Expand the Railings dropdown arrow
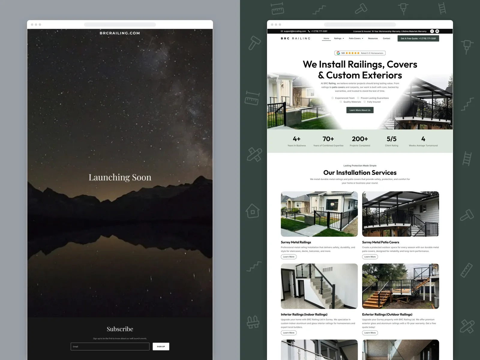Screen dimensions: 480x360 (x=343, y=38)
